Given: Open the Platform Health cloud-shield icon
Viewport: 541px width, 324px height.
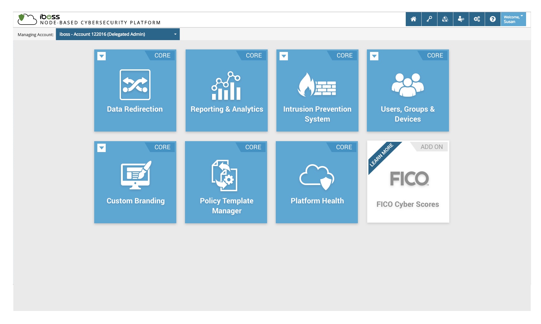Looking at the screenshot, I should [x=317, y=177].
